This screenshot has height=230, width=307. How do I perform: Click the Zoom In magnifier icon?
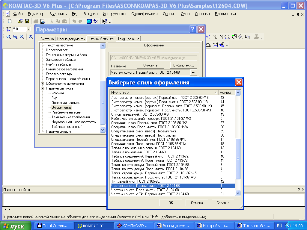(15, 37)
